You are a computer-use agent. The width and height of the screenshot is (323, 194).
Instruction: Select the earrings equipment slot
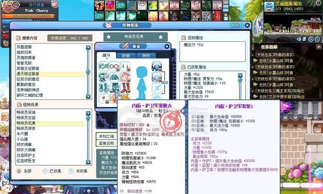tap(125, 66)
